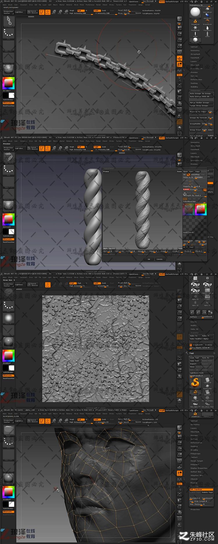The height and width of the screenshot is (544, 218).
Task: Expand NanoMesh section in rope window
Action: coord(195,150)
